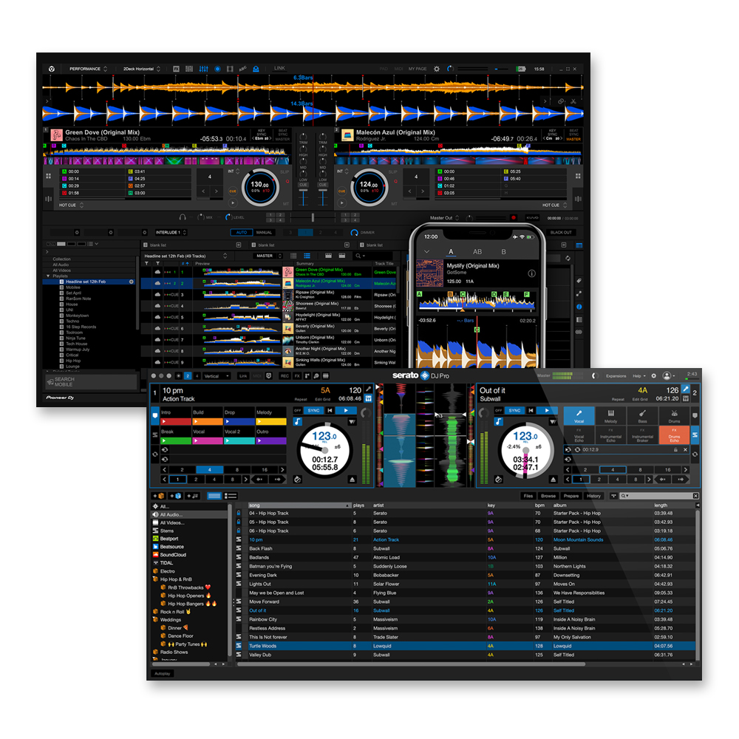The width and height of the screenshot is (739, 739).
Task: Click the add smart crate icon in Serato
Action: [x=176, y=496]
